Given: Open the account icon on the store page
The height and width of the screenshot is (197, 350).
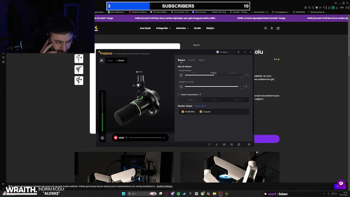Looking at the screenshot, I should coord(272,28).
